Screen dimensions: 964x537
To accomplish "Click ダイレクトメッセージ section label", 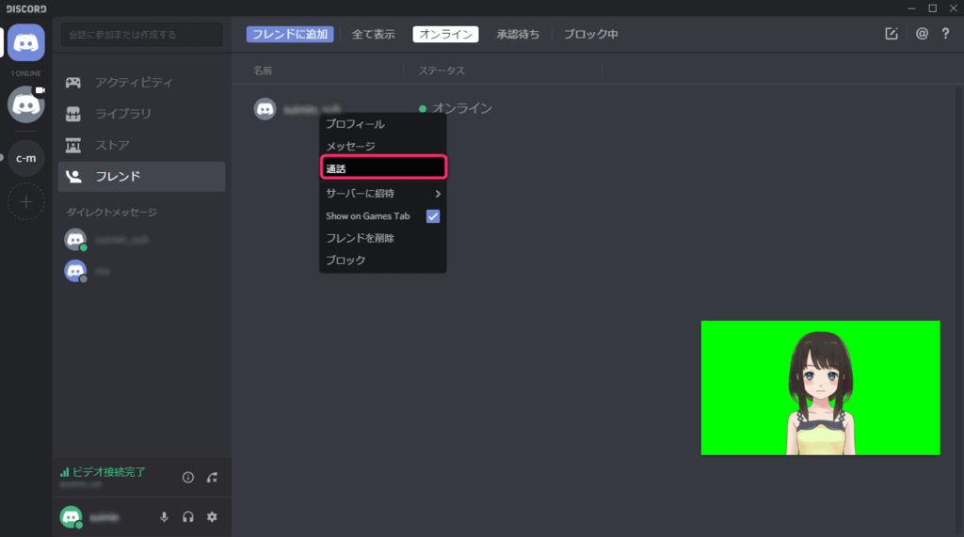I will (112, 212).
